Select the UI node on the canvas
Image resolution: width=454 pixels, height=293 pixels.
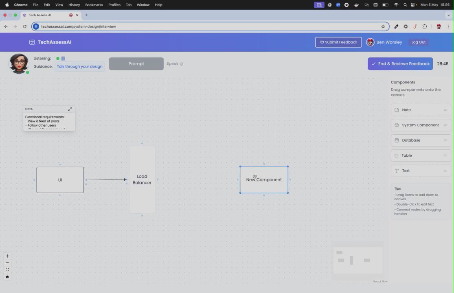pyautogui.click(x=60, y=180)
